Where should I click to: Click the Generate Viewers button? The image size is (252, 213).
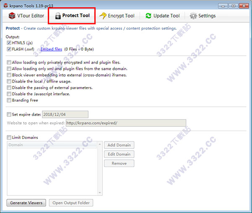(26, 203)
